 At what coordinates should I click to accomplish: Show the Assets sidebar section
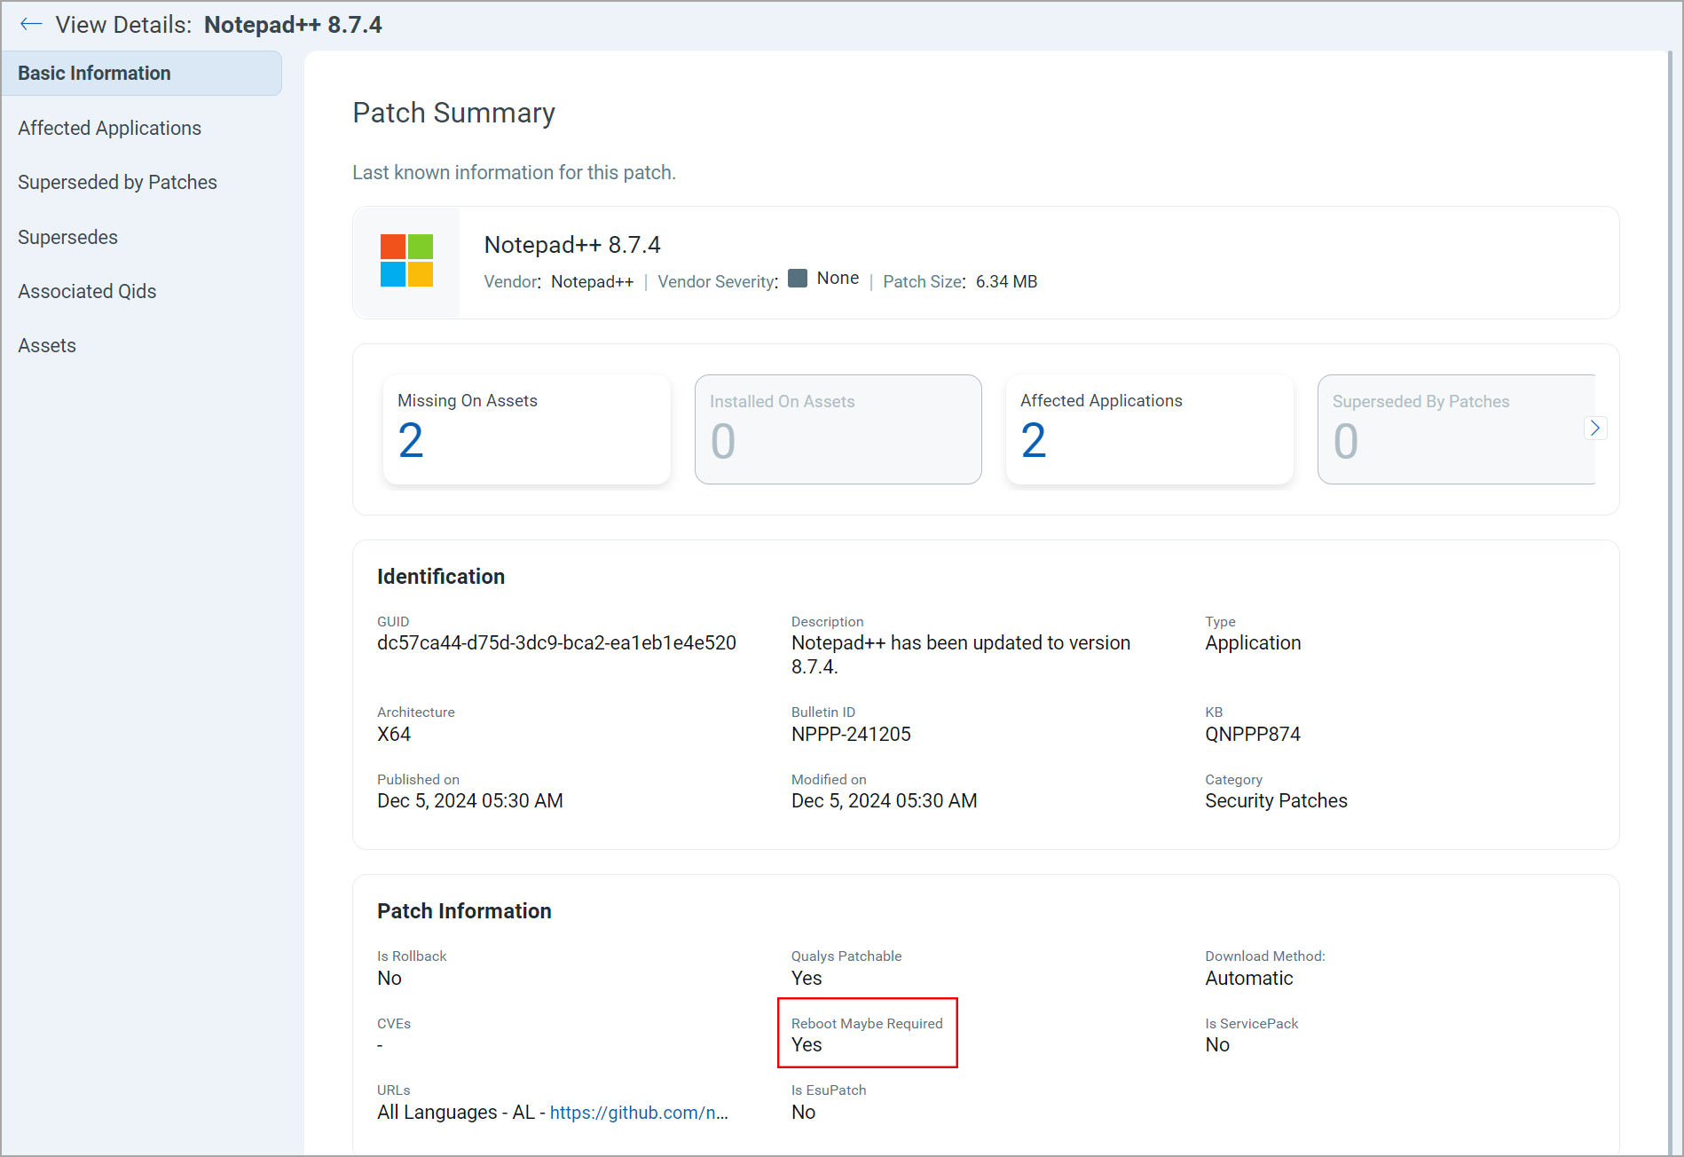tap(47, 345)
